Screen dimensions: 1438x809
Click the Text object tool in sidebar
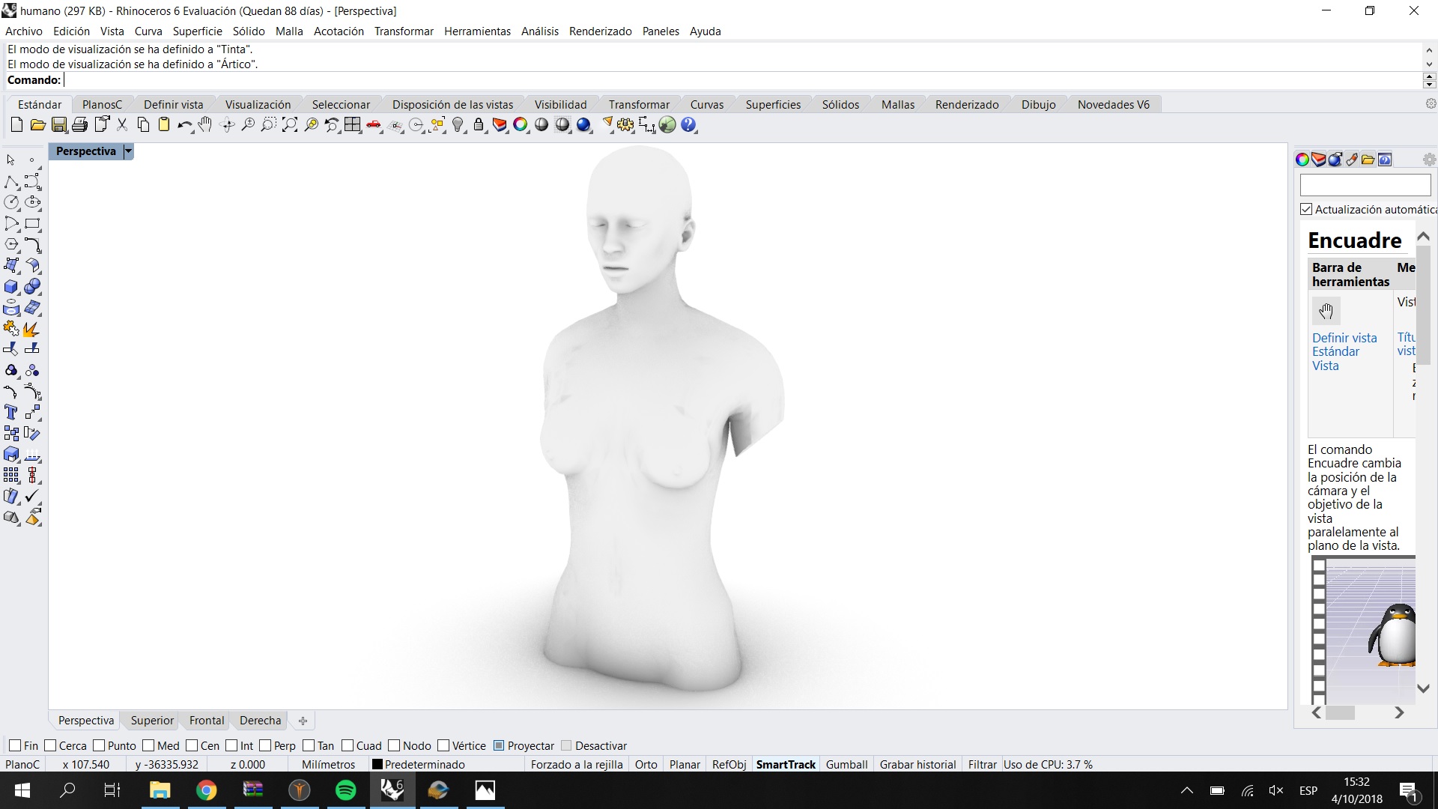[11, 413]
